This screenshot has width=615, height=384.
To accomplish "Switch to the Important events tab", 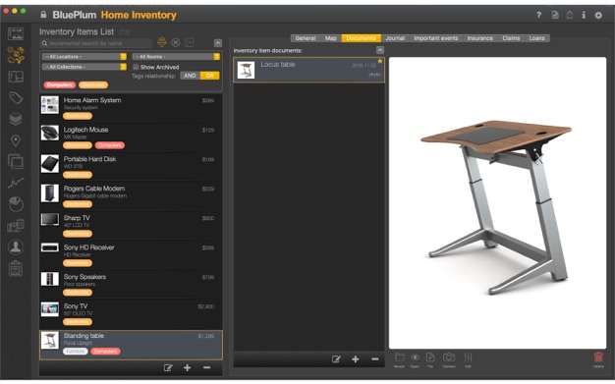I will (x=436, y=38).
